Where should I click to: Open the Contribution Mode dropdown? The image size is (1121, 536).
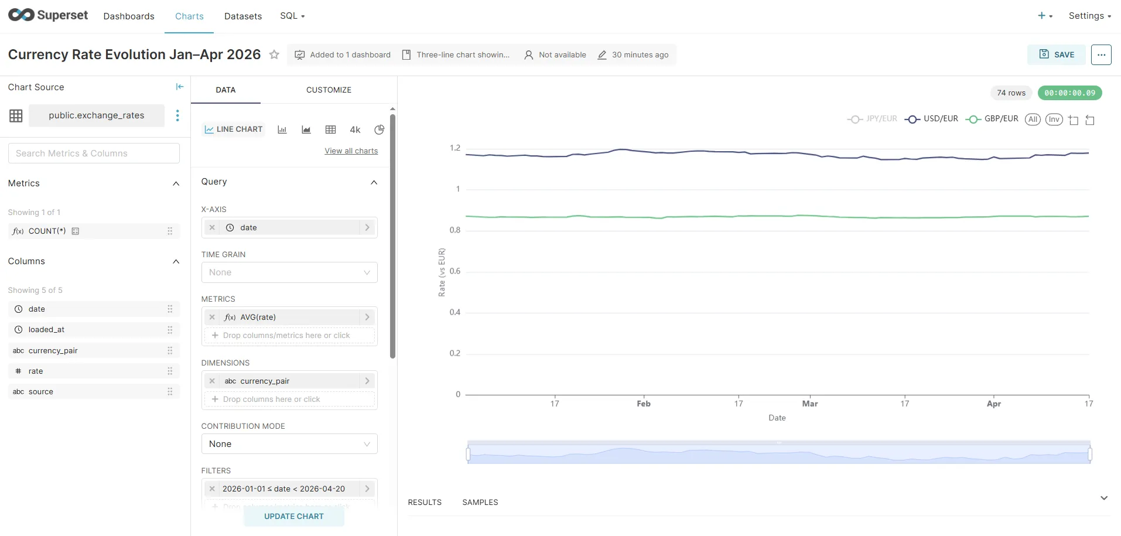pyautogui.click(x=289, y=443)
